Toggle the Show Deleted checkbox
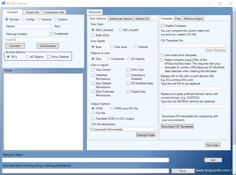 tap(49, 57)
